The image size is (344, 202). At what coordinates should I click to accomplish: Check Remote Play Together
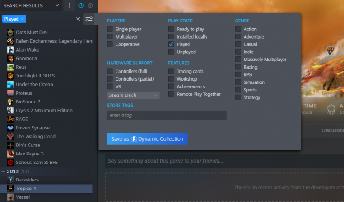click(x=171, y=94)
